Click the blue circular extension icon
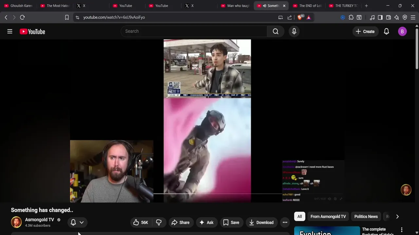This screenshot has width=419, height=235. [x=343, y=17]
